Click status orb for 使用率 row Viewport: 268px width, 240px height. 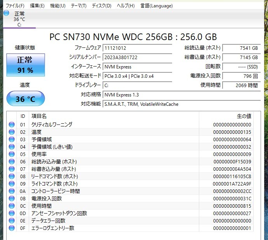click(12, 154)
